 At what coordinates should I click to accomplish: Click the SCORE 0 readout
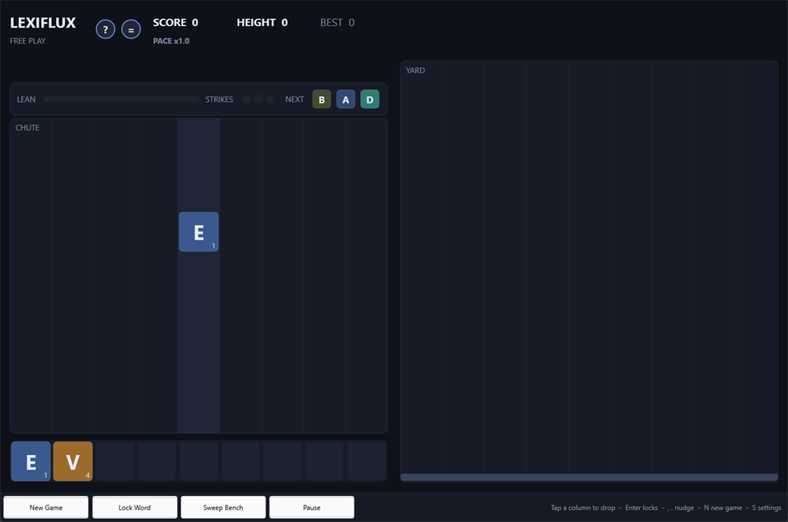click(176, 23)
